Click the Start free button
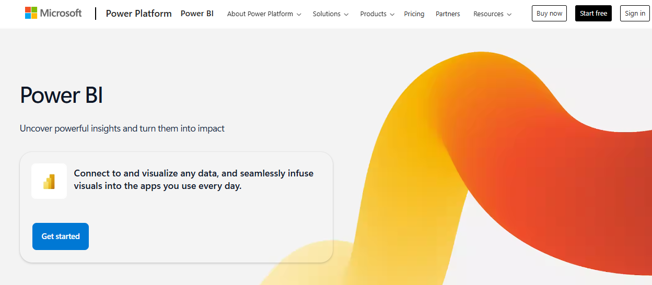The height and width of the screenshot is (285, 652). coord(593,14)
